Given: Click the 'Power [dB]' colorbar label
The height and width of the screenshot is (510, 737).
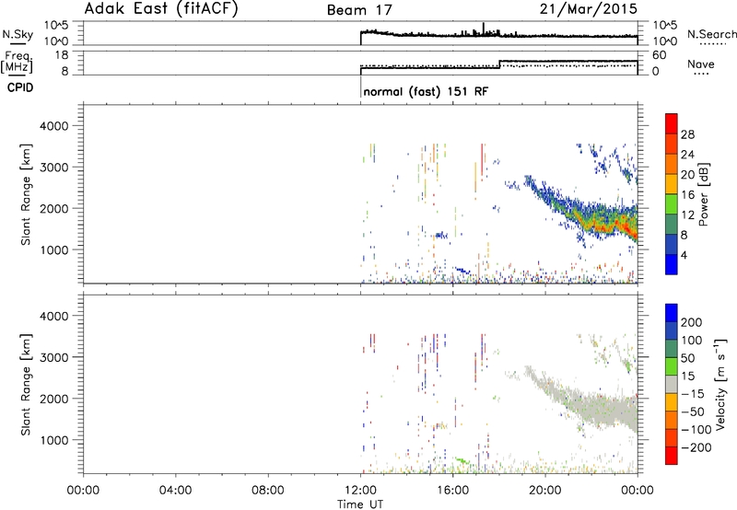Looking at the screenshot, I should tap(704, 194).
